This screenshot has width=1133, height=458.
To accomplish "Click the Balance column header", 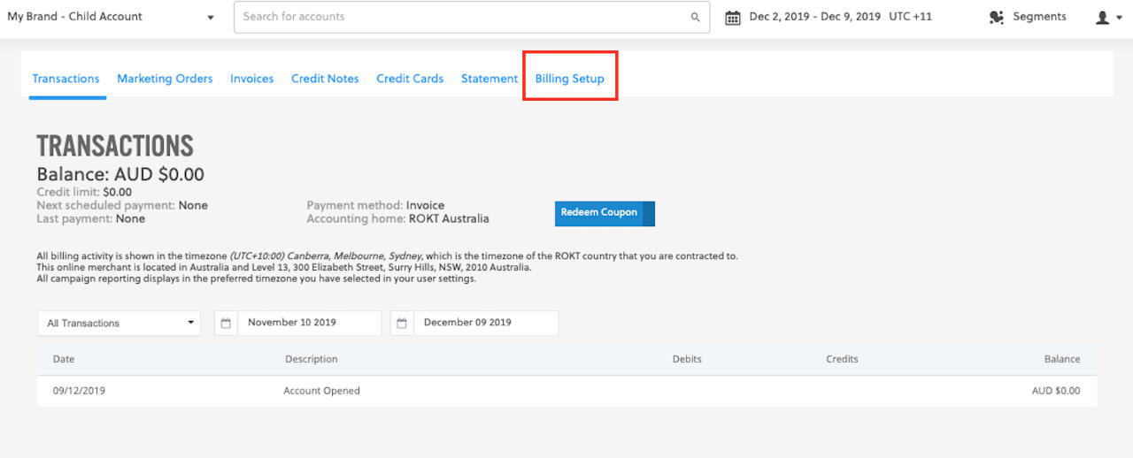I will [x=1062, y=359].
